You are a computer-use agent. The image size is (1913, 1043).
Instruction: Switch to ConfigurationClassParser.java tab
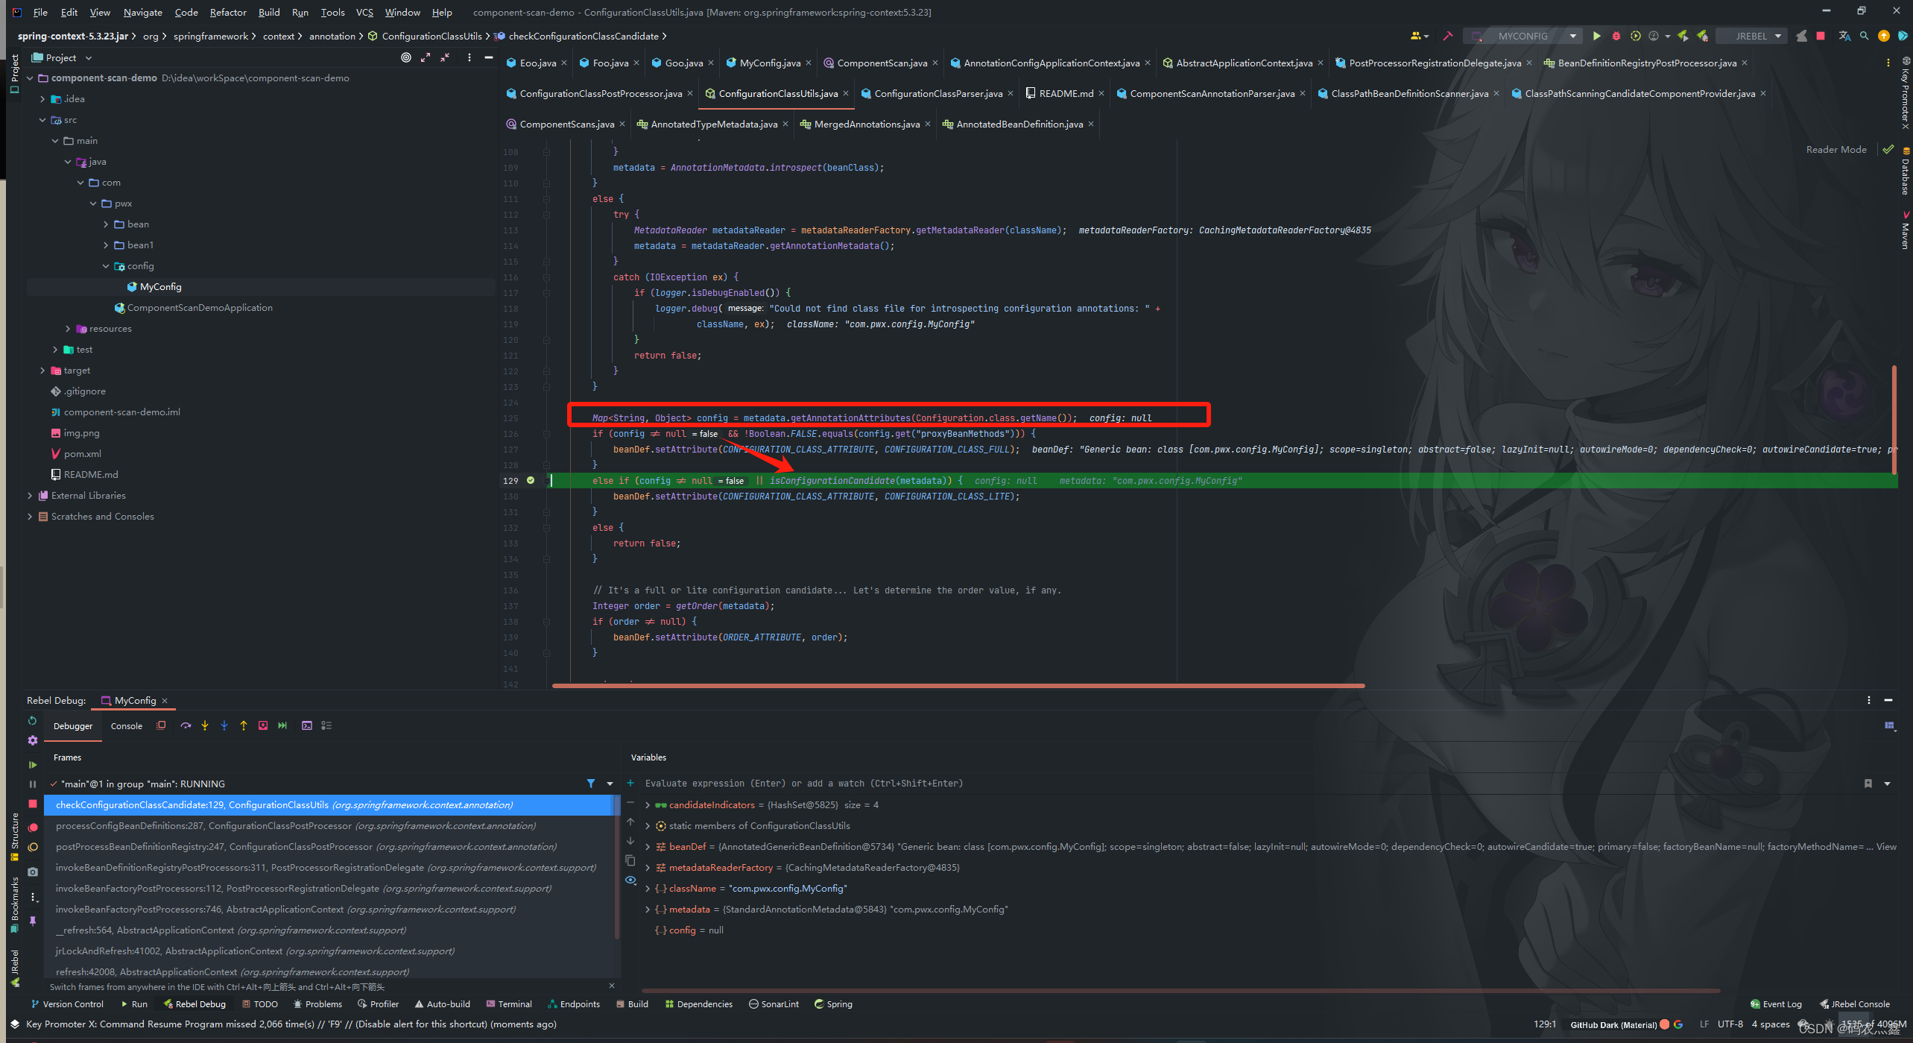(937, 93)
